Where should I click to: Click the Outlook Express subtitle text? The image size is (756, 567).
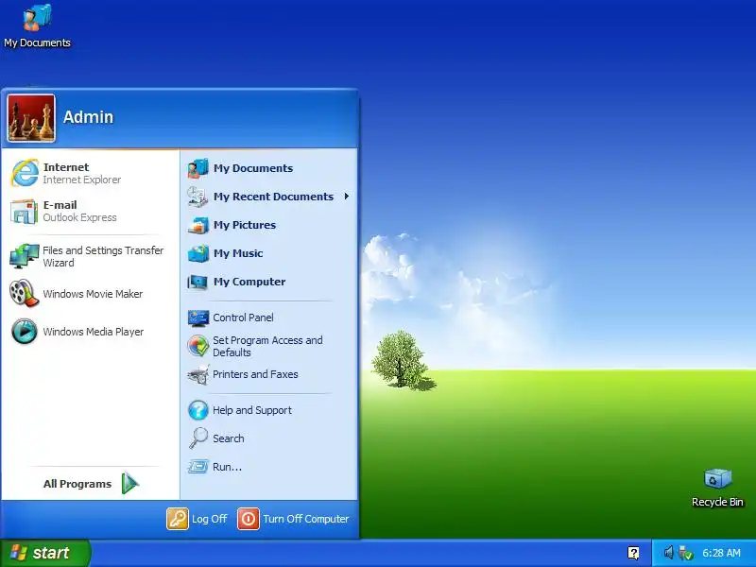pos(79,217)
